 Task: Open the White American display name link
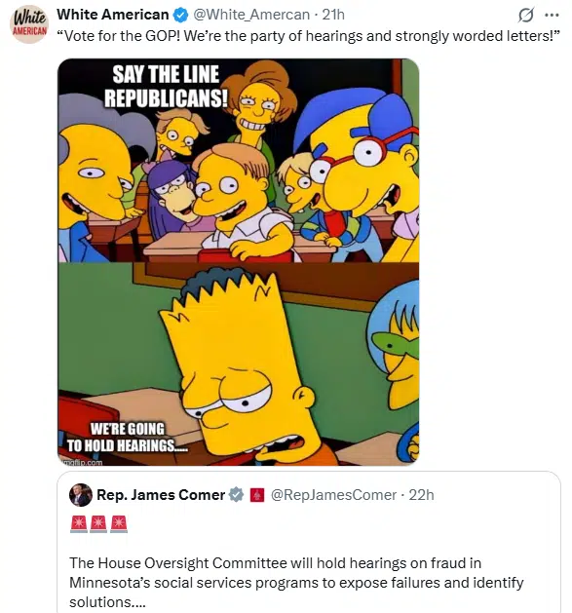click(x=113, y=15)
